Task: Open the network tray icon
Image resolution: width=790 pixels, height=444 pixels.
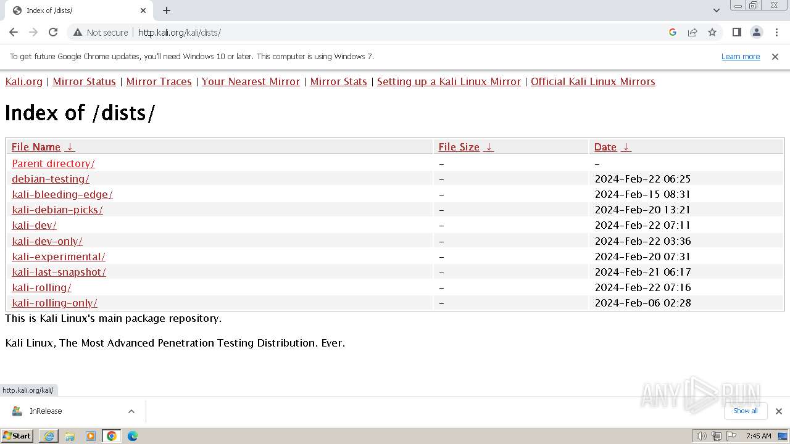Action: coord(717,436)
